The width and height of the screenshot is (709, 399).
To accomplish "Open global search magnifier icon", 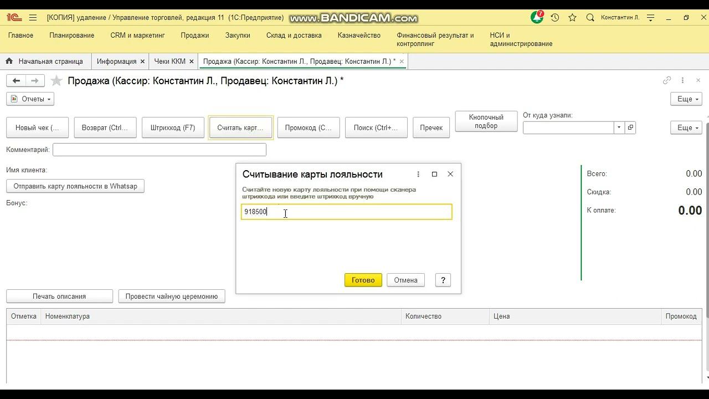I will click(x=590, y=18).
